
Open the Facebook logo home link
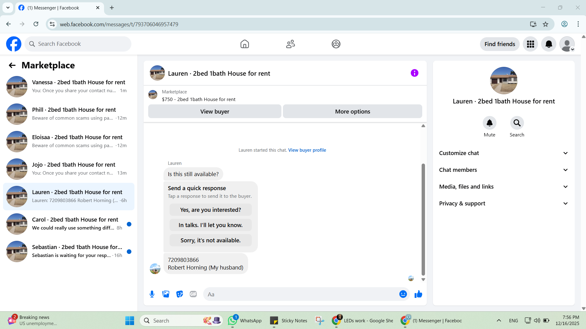pyautogui.click(x=14, y=44)
